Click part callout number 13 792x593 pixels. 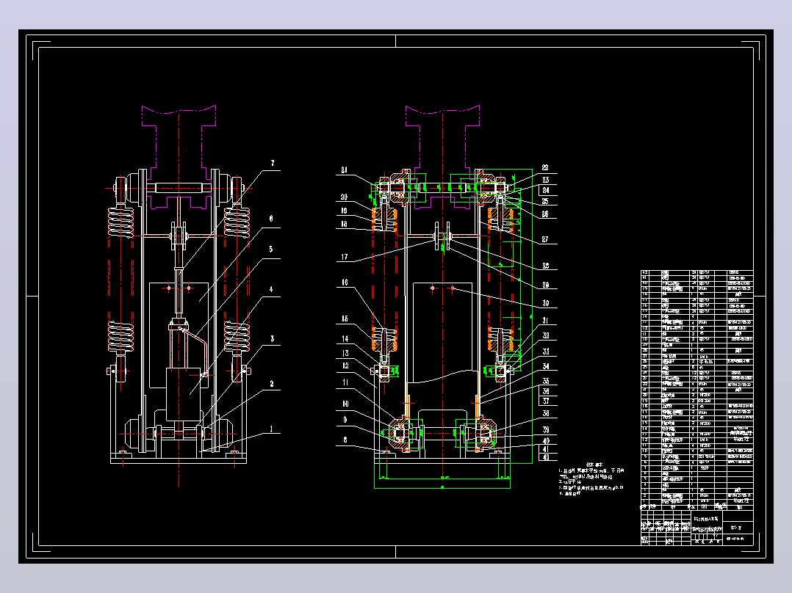pos(345,353)
